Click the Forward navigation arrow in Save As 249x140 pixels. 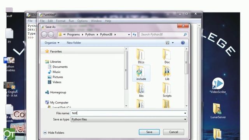tap(51, 35)
